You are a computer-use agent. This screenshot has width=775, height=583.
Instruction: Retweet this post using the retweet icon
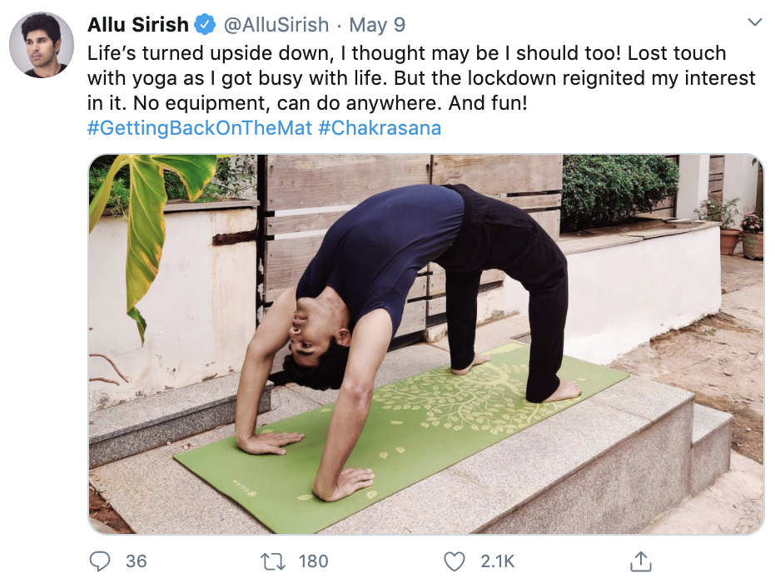point(273,561)
